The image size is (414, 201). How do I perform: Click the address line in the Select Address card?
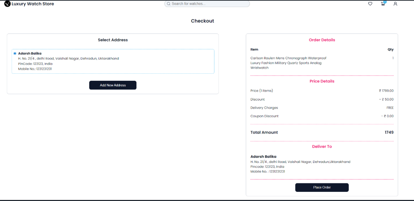point(68,59)
